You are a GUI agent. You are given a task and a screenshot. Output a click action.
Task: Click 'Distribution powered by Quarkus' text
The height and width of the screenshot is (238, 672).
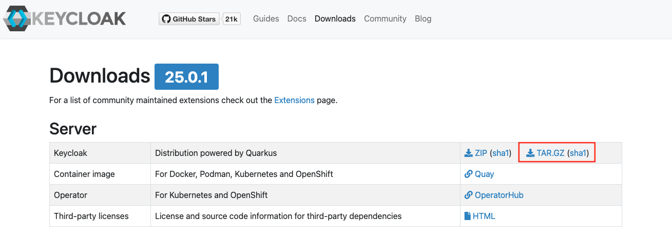[216, 153]
